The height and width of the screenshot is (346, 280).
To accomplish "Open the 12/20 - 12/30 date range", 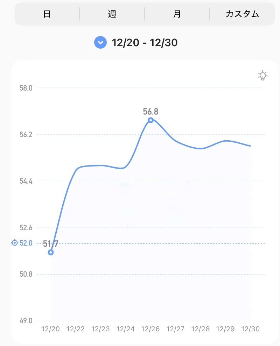I will coord(145,43).
